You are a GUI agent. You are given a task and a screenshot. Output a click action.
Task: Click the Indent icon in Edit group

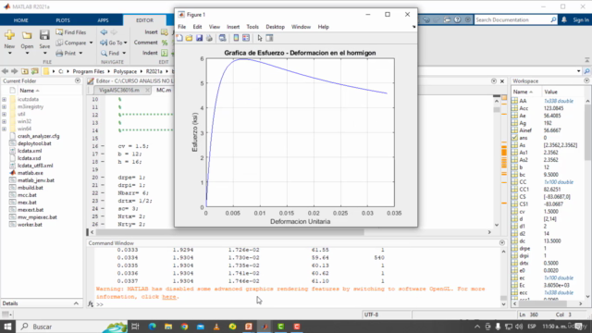(x=165, y=54)
